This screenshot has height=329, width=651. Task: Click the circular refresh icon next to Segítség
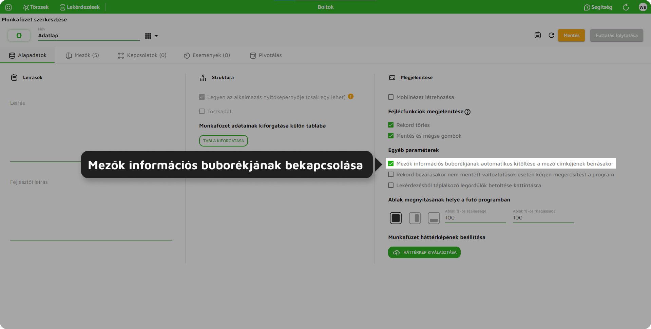[x=626, y=7]
